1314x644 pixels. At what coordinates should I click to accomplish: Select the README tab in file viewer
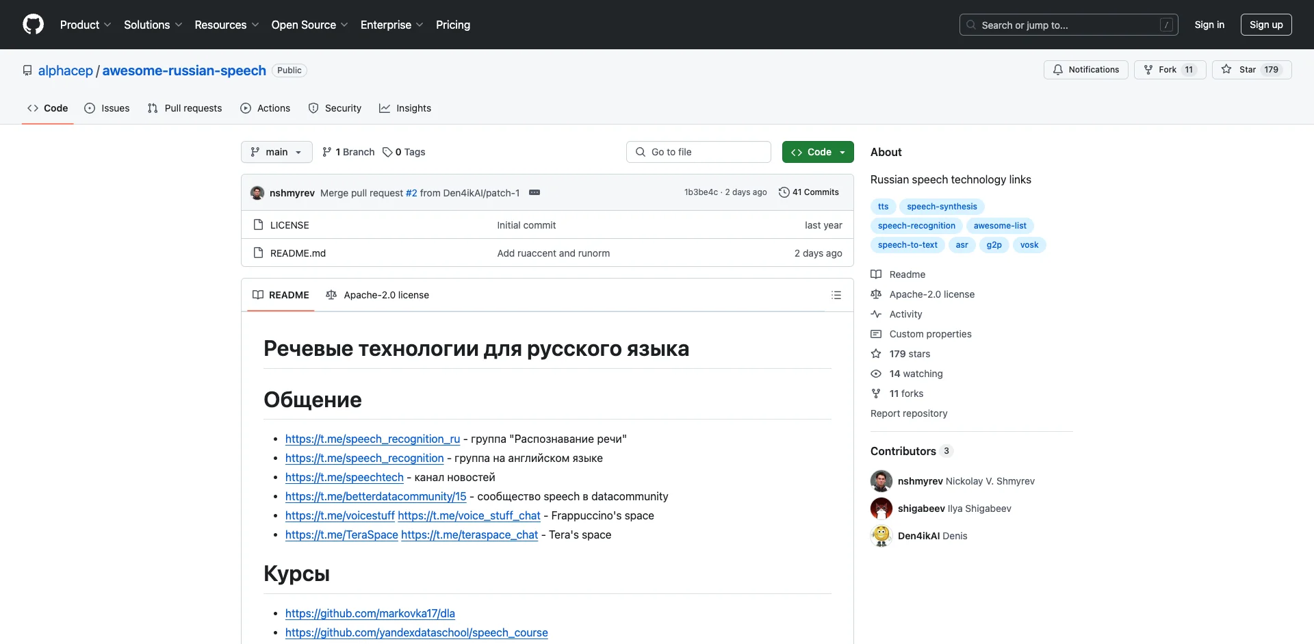click(281, 295)
